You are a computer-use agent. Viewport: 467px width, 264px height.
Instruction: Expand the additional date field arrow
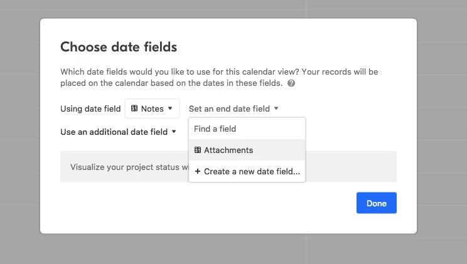click(174, 132)
